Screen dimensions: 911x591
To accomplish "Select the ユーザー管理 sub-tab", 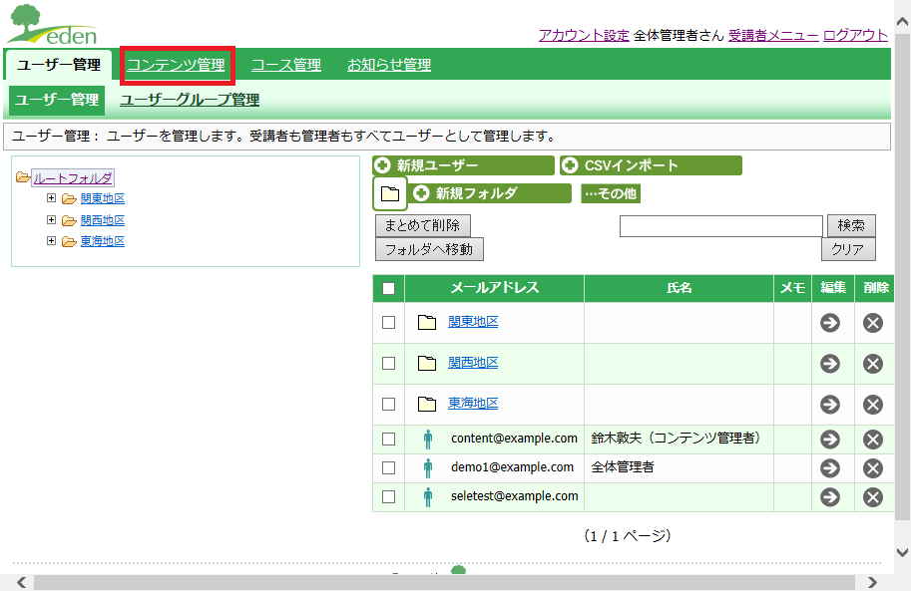I will 57,100.
